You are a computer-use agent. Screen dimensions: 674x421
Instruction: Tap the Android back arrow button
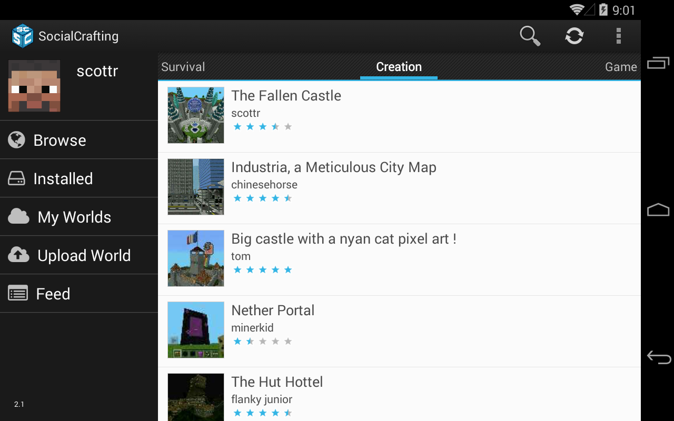coord(659,357)
